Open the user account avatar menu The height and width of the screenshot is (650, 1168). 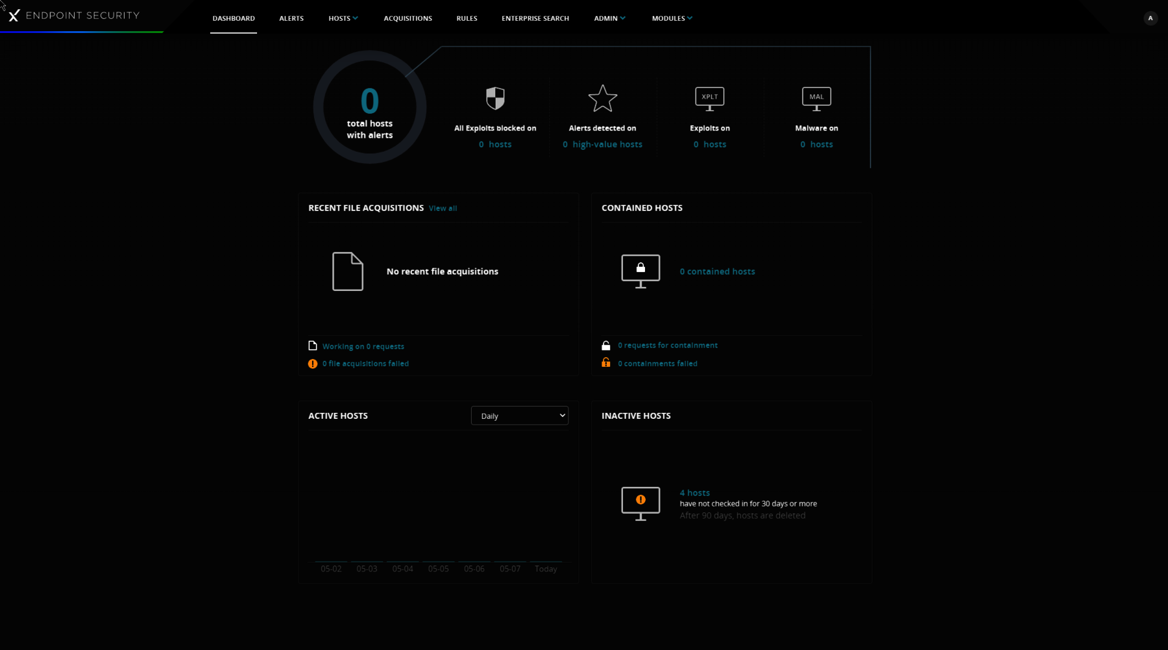[x=1150, y=18]
